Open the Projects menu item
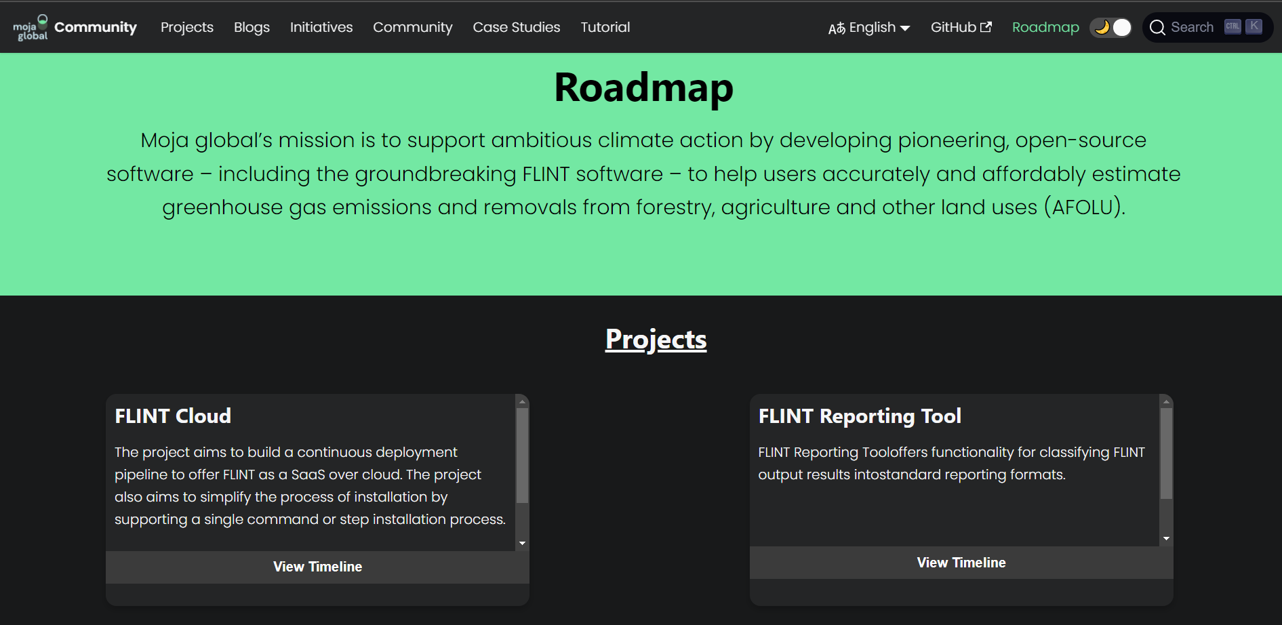1282x625 pixels. (187, 27)
